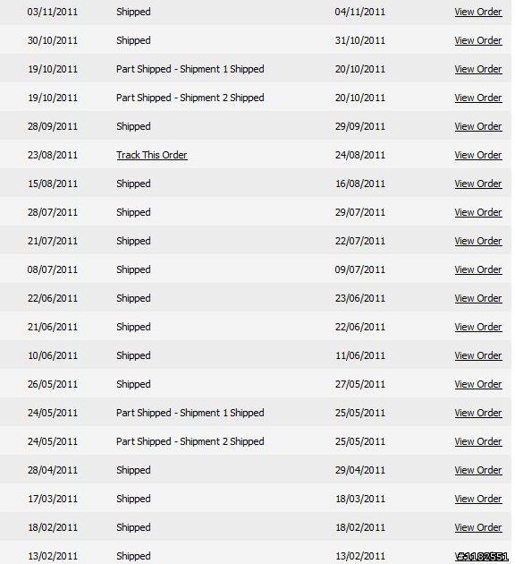
Task: Open View Order for 28/04/2011 order
Action: 478,470
